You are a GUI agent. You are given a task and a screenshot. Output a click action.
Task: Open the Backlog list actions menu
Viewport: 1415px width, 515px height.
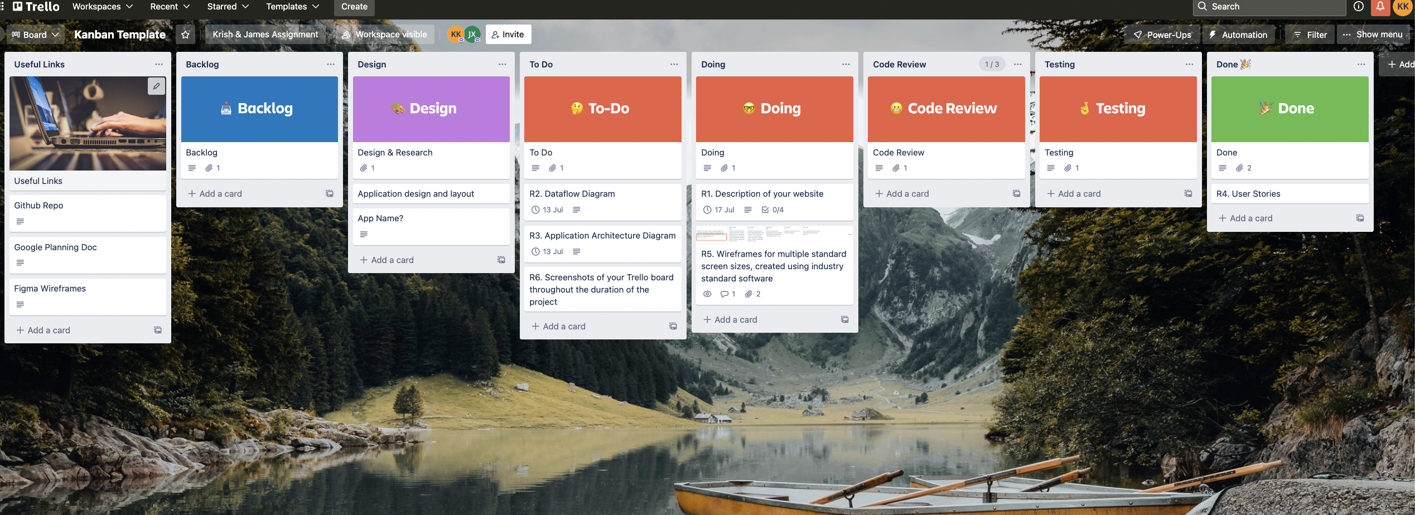tap(331, 65)
